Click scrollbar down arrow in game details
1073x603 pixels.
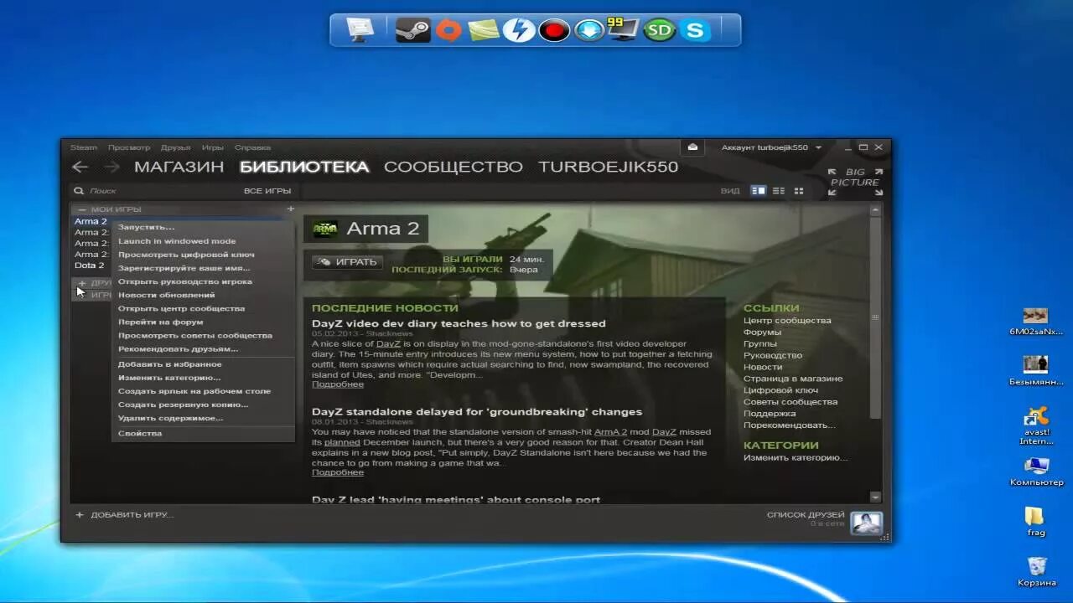click(875, 497)
